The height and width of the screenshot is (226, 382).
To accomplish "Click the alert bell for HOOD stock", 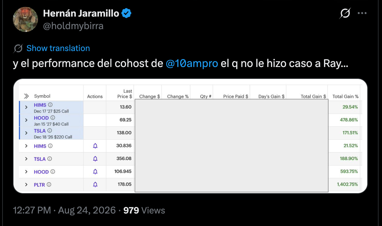I will (x=95, y=172).
